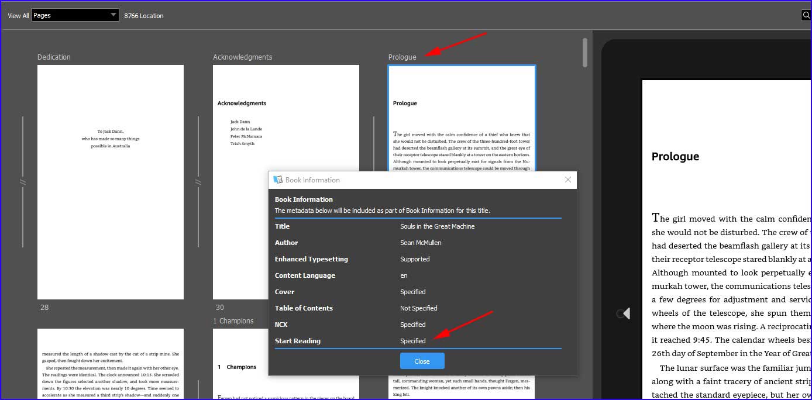Click the Title value 'Souls in the Great Machine'
812x400 pixels.
(438, 226)
